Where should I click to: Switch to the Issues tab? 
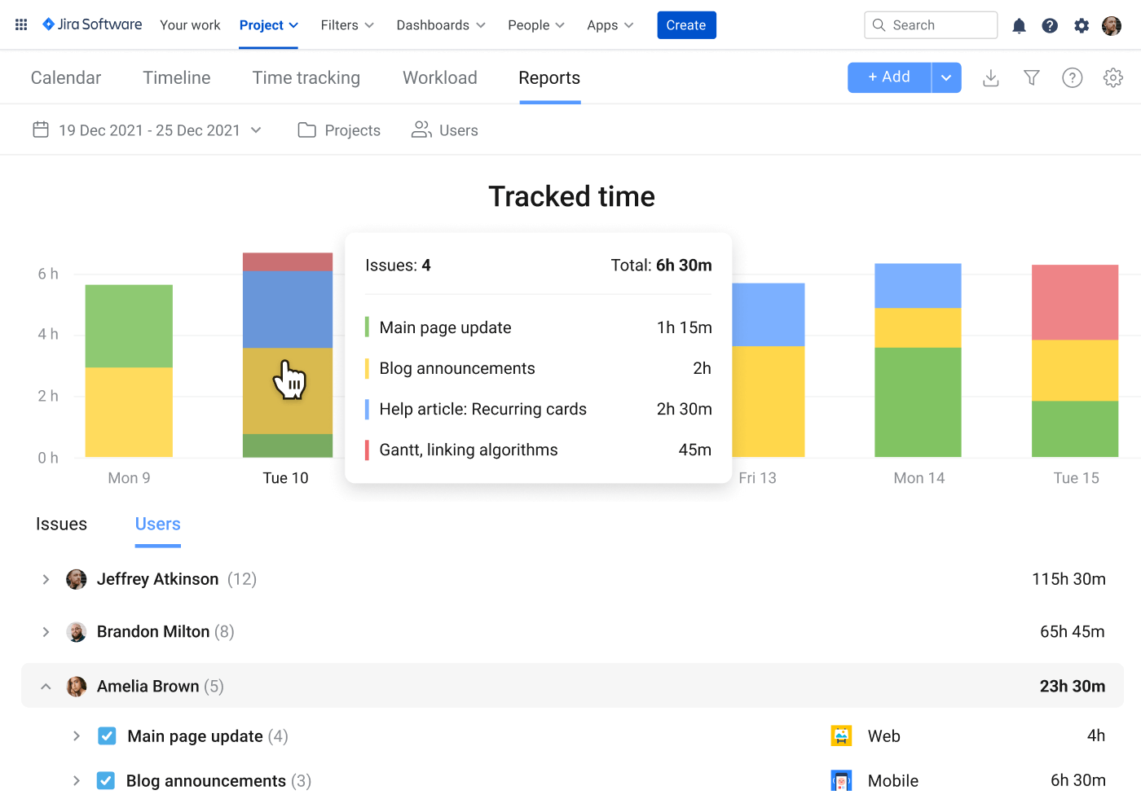(x=61, y=525)
